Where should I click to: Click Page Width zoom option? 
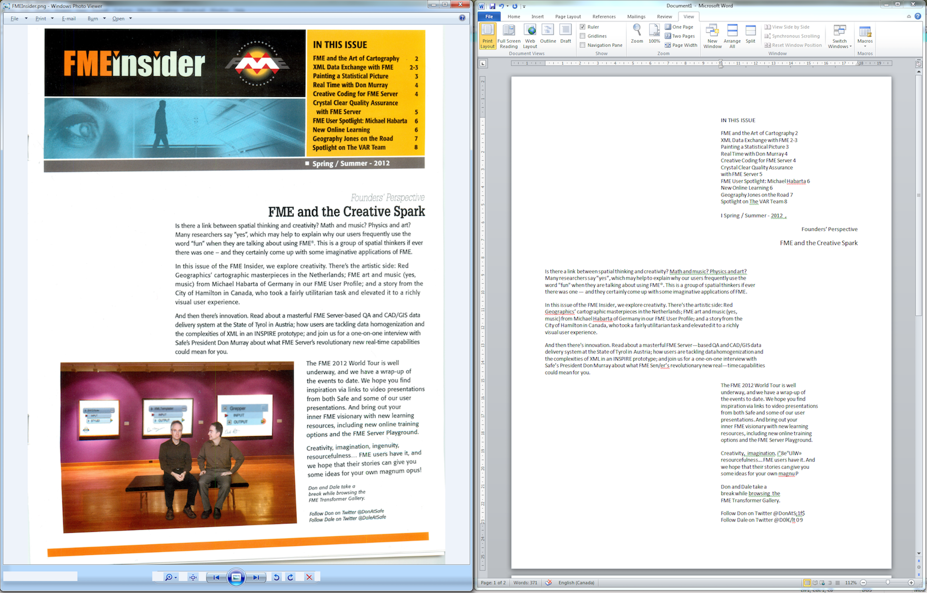click(681, 45)
